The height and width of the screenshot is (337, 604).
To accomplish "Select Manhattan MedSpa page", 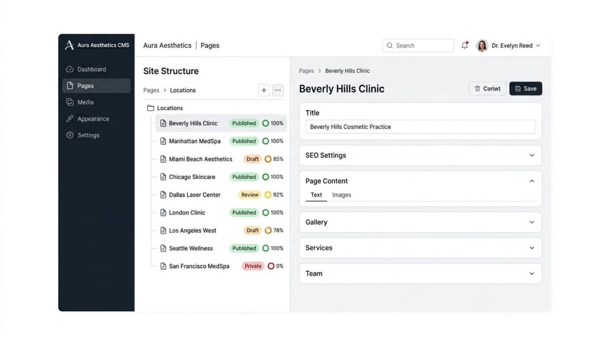I will (x=221, y=141).
